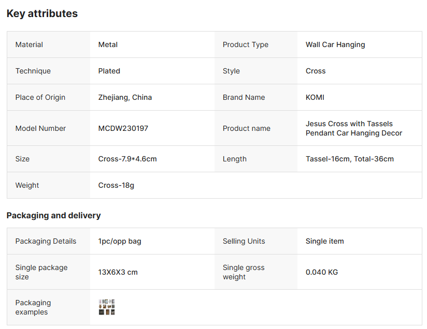Click the Single gross weight label
Viewport: 427px width, 329px height.
point(244,272)
